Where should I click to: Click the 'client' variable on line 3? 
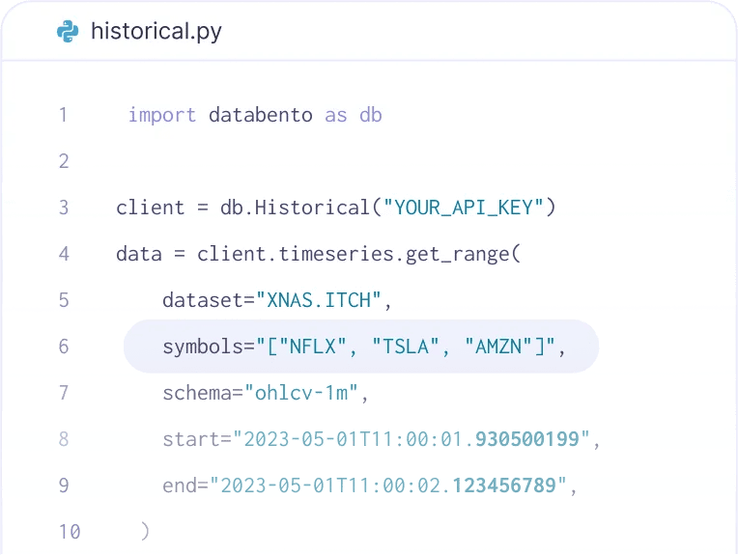coord(150,208)
